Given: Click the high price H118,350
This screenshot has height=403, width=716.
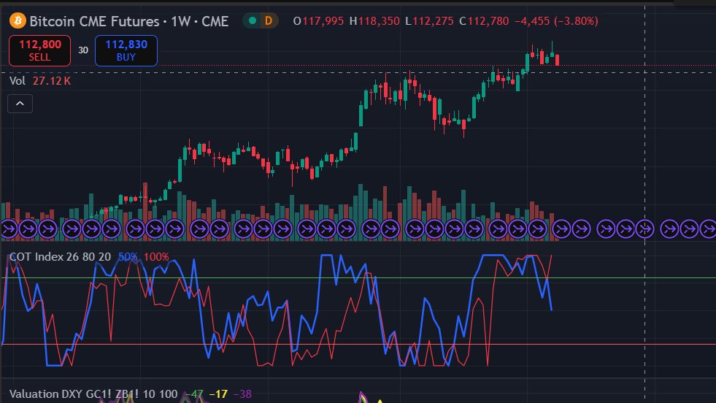Looking at the screenshot, I should (374, 21).
